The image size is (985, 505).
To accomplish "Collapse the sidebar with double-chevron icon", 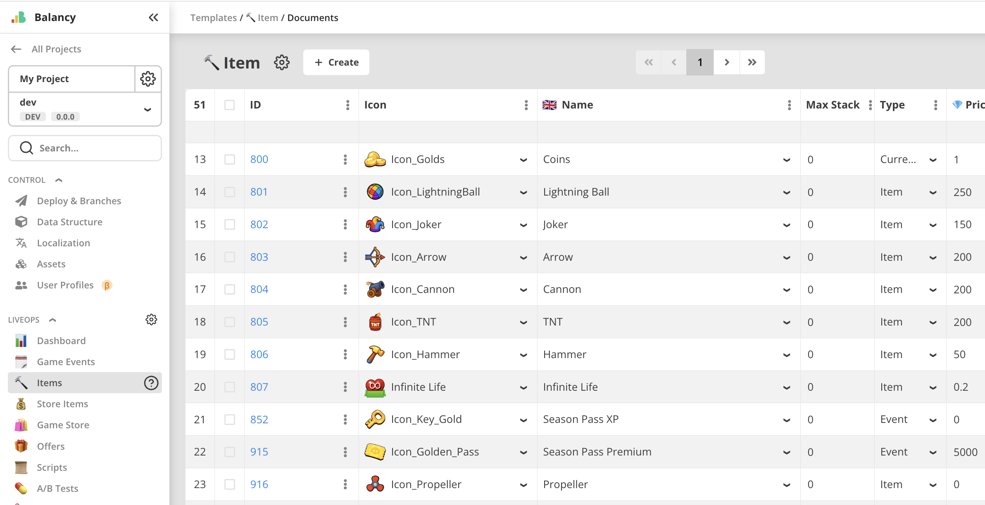I will 153,17.
